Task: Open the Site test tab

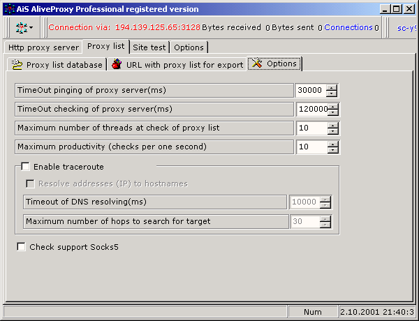Action: pyautogui.click(x=149, y=47)
